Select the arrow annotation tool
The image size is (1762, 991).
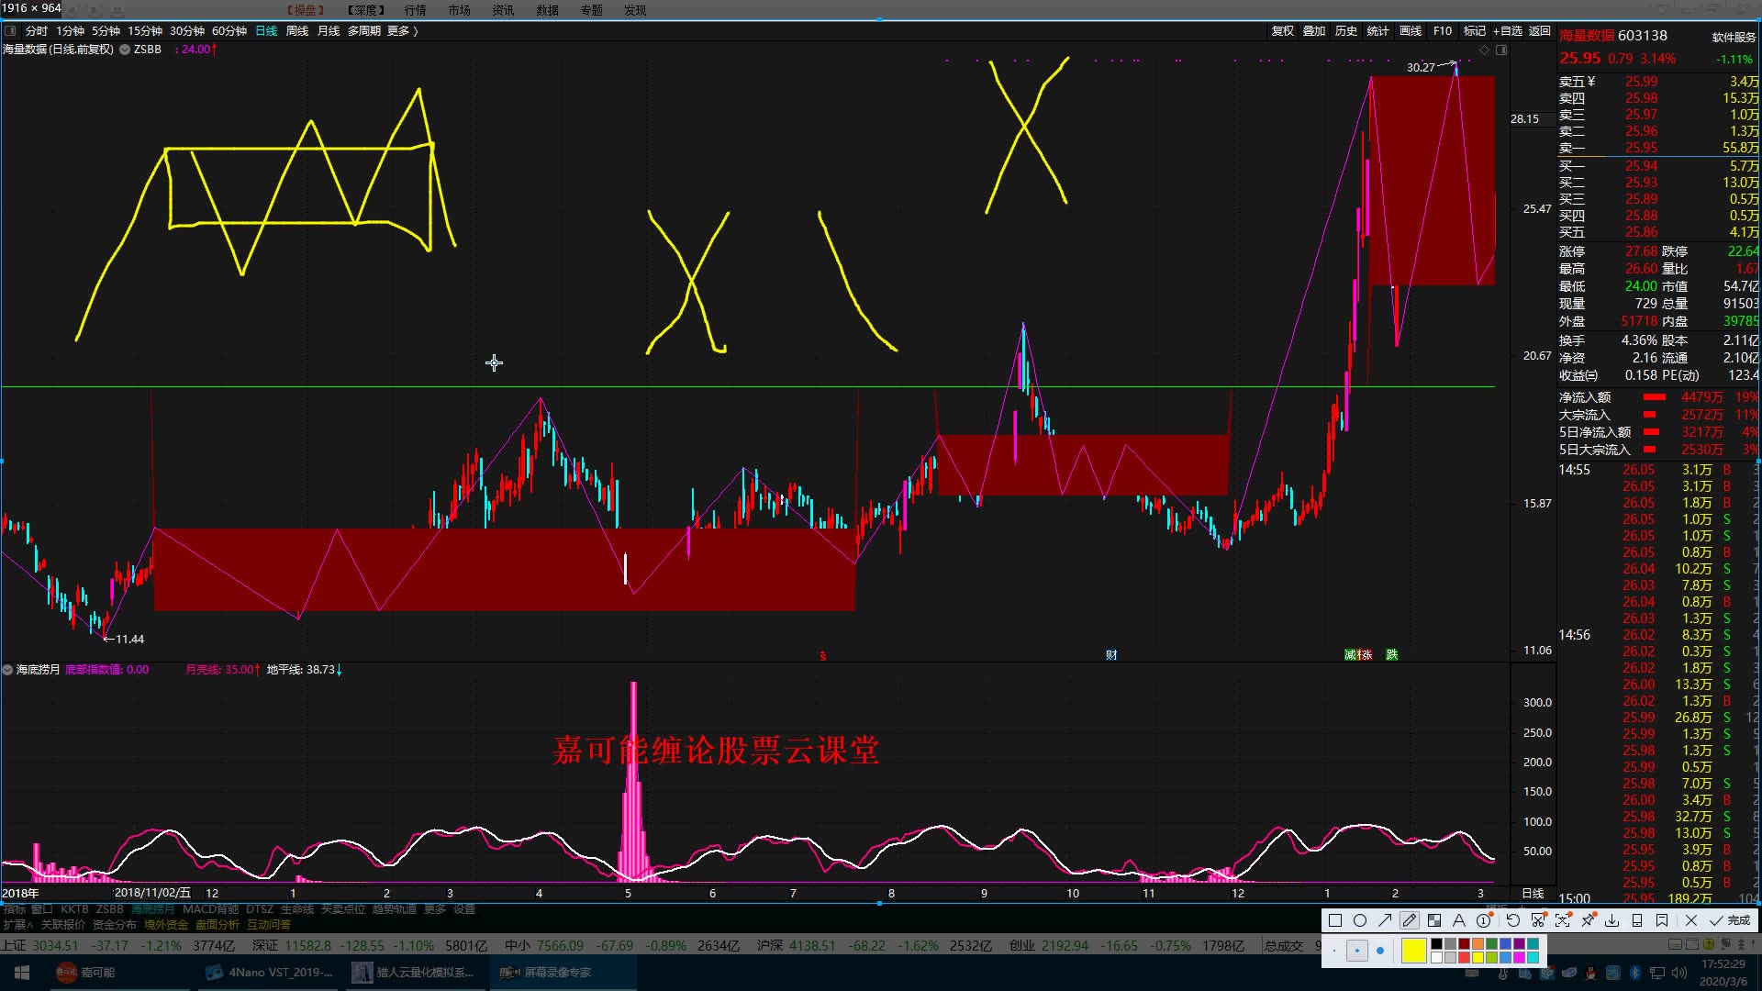coord(1385,920)
